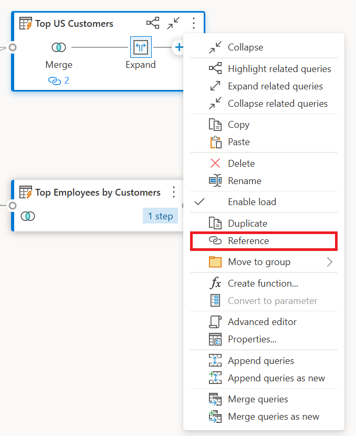Choose Append queries as new
356x436 pixels.
click(264, 378)
